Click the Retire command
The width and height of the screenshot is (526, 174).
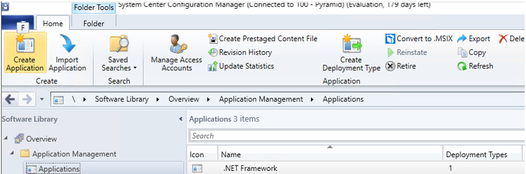[401, 66]
